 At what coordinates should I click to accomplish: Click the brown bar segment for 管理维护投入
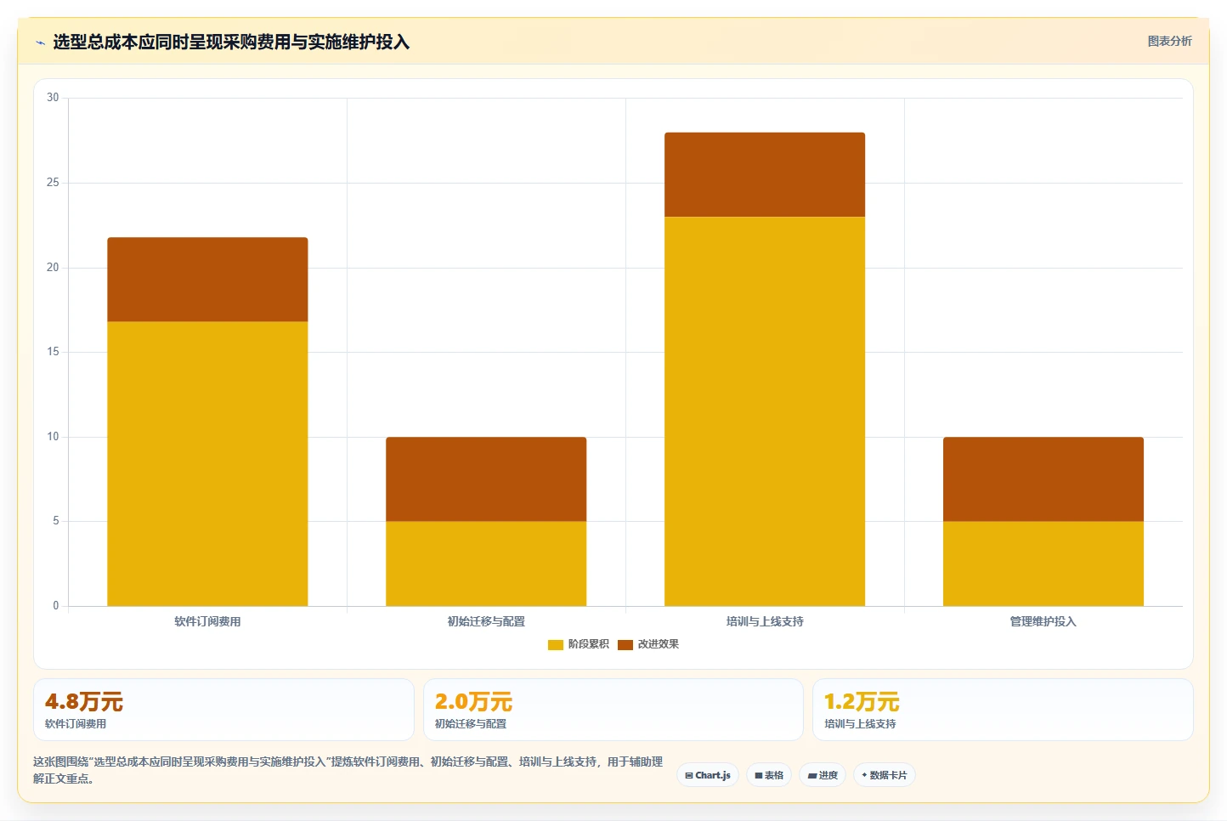1043,479
